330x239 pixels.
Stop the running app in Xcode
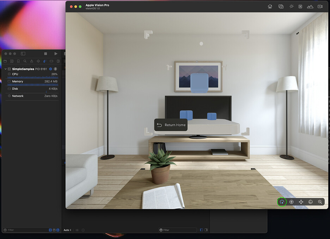tap(45, 54)
